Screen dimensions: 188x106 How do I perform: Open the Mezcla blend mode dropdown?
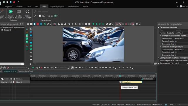(9, 82)
